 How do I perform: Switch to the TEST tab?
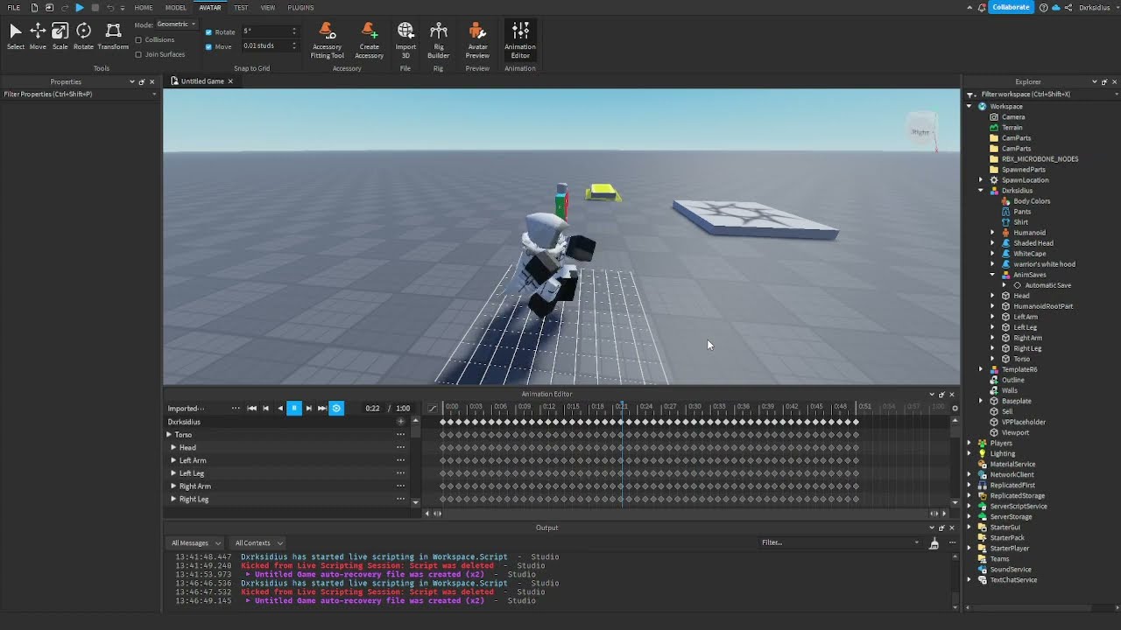241,7
